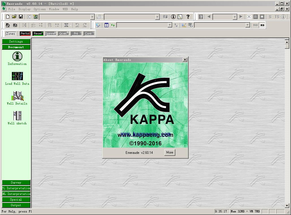This screenshot has height=215, width=291.
Task: Open the www.kappaeng.com link
Action: coord(145,134)
